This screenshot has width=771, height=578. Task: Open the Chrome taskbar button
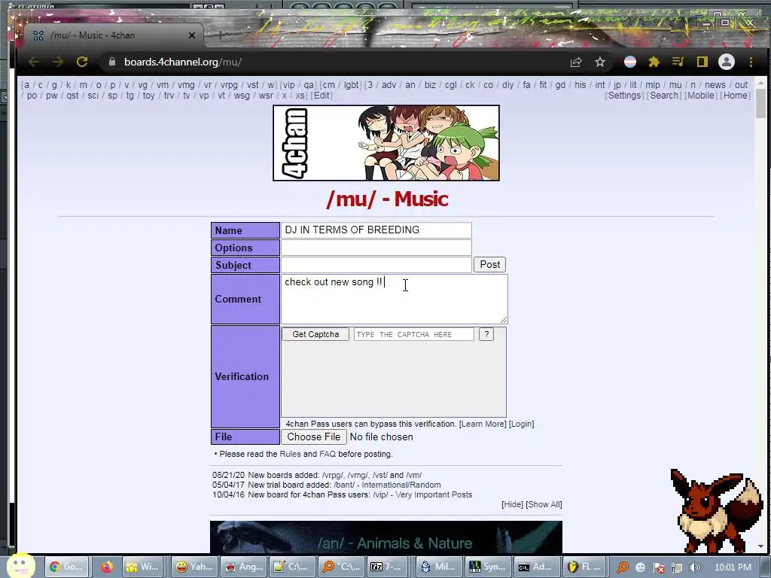point(68,567)
